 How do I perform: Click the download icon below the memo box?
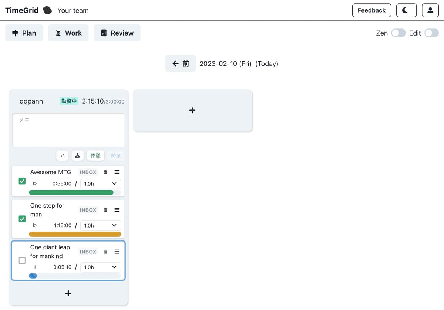[x=77, y=155]
